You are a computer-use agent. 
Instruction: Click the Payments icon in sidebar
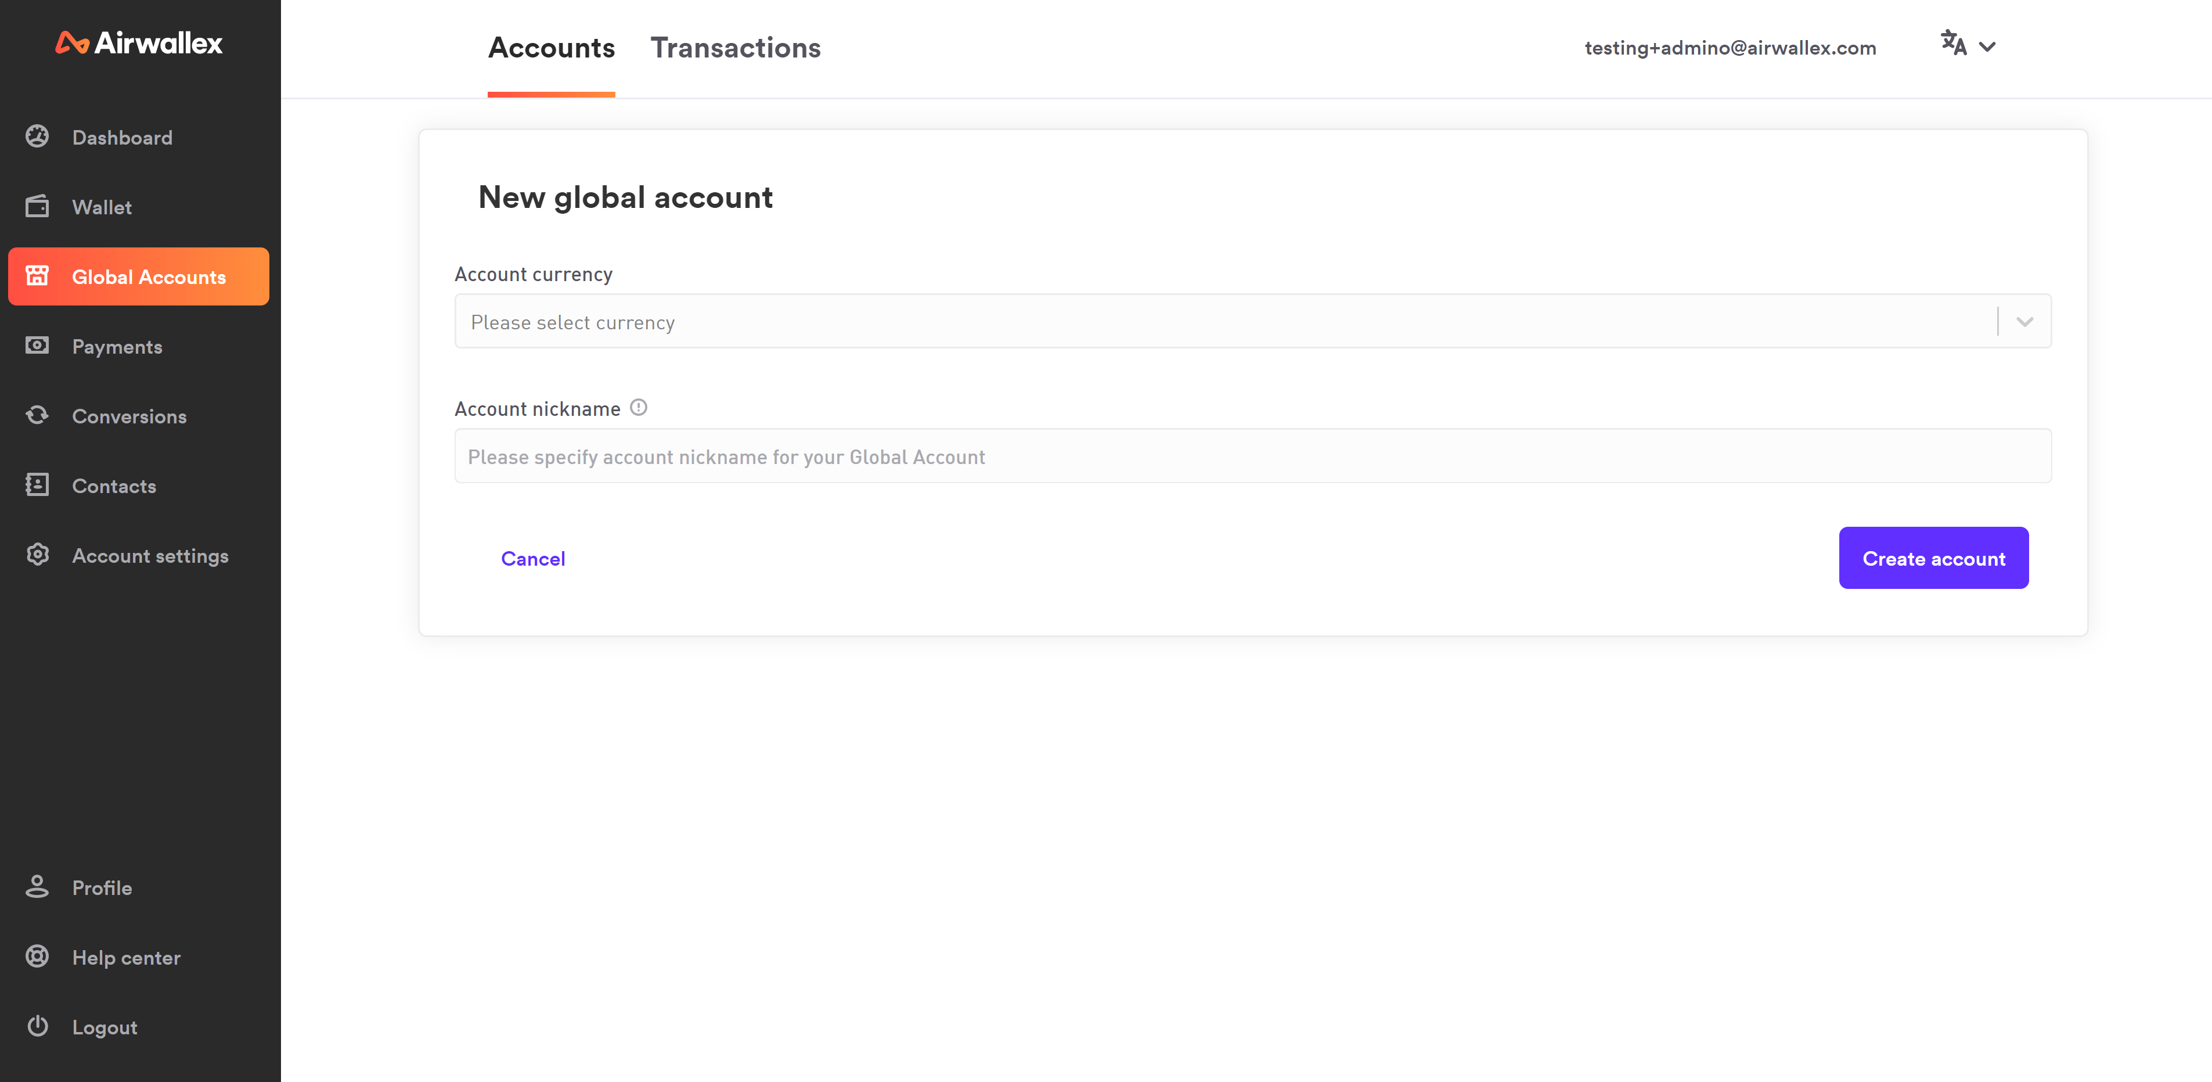37,345
